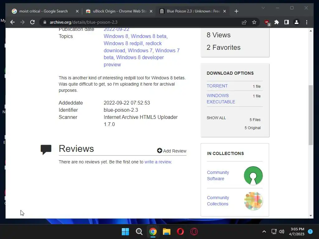Click the 2 Favorites count
This screenshot has height=239, width=319.
[x=223, y=47]
